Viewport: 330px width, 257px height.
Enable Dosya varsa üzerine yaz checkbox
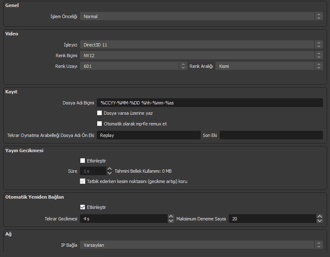[x=99, y=113]
